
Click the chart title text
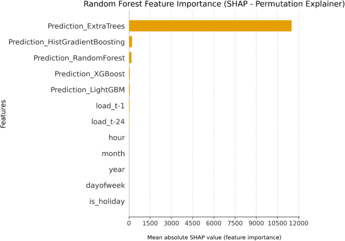214,5
